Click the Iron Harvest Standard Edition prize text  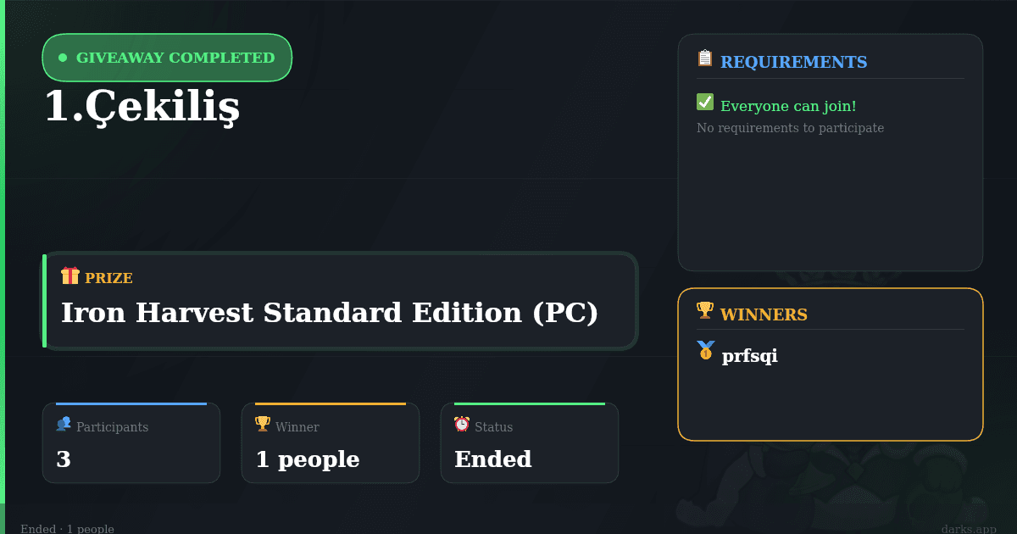[330, 313]
